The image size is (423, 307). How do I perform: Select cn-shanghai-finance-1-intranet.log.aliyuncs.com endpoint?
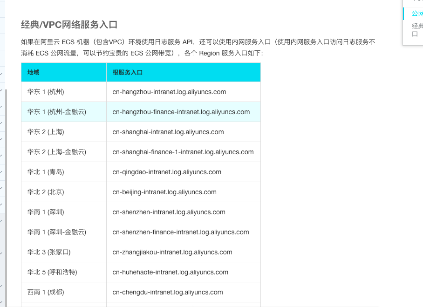click(x=183, y=152)
